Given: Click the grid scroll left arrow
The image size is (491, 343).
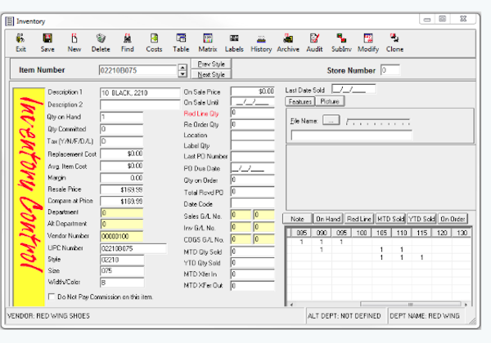Looking at the screenshot, I should pyautogui.click(x=291, y=305).
